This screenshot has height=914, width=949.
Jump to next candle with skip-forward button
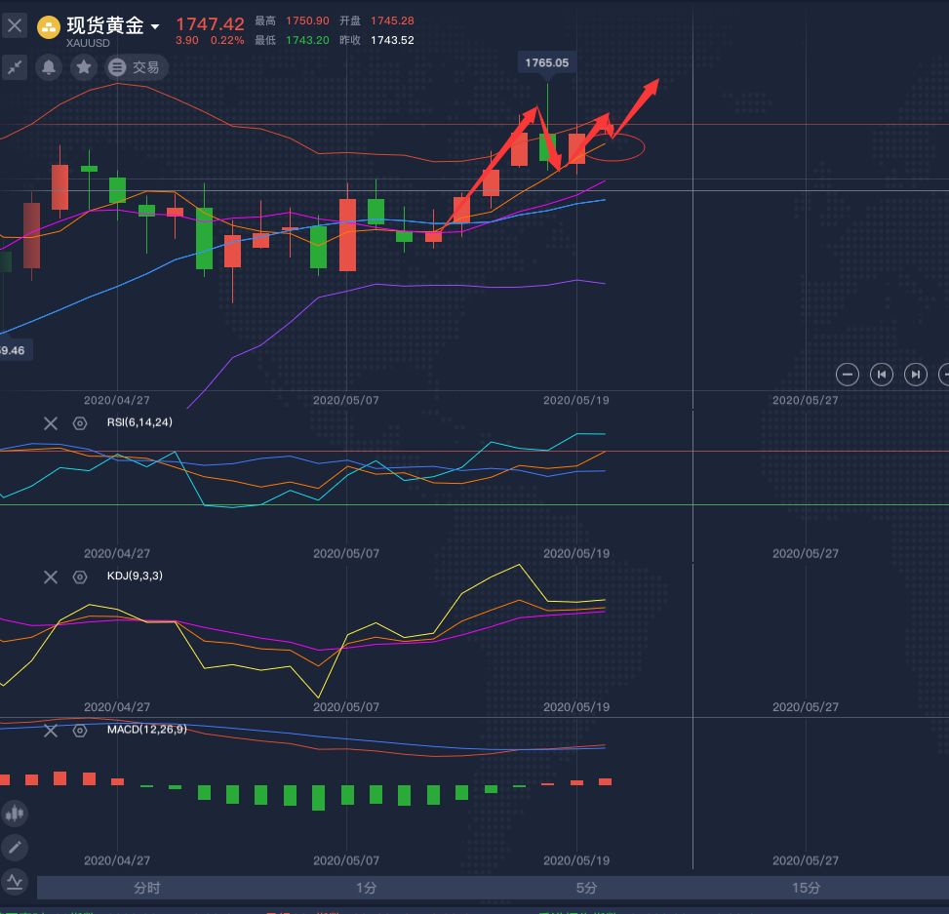[915, 374]
